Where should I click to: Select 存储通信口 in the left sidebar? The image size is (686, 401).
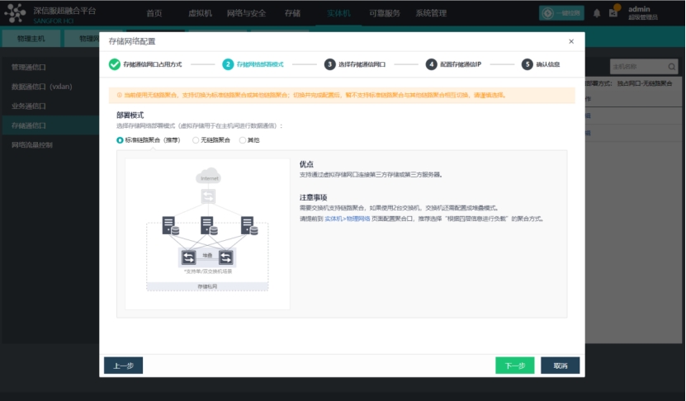[x=50, y=125]
